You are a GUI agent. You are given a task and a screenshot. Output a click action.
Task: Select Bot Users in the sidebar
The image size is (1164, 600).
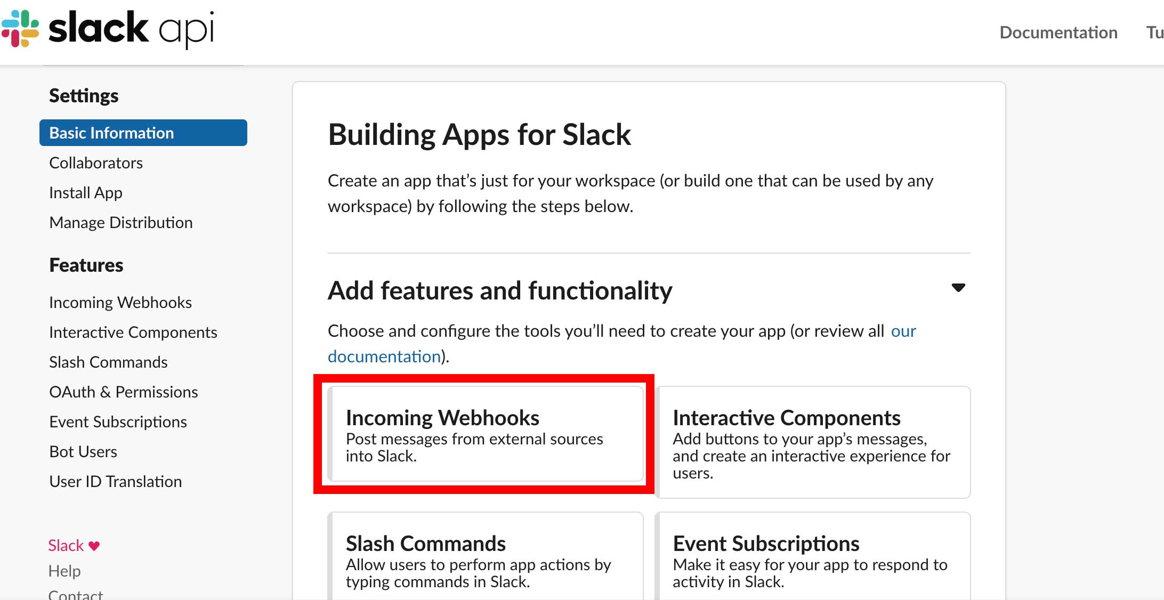(83, 451)
